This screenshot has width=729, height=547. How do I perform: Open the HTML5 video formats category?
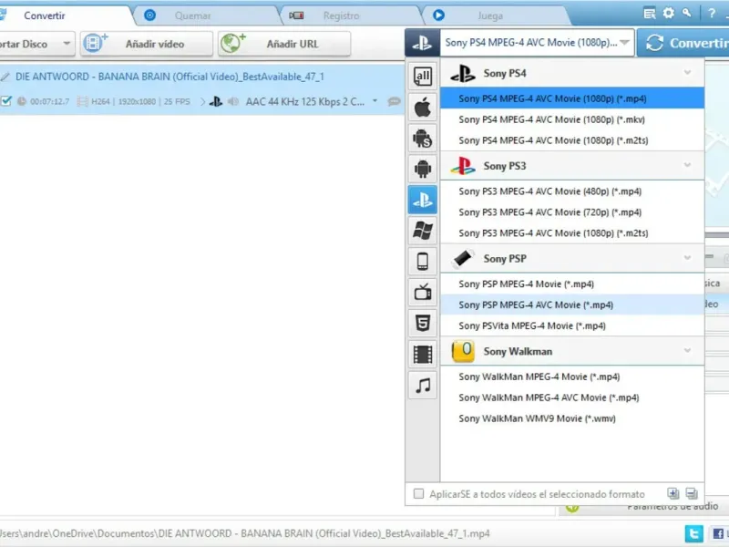pyautogui.click(x=422, y=323)
